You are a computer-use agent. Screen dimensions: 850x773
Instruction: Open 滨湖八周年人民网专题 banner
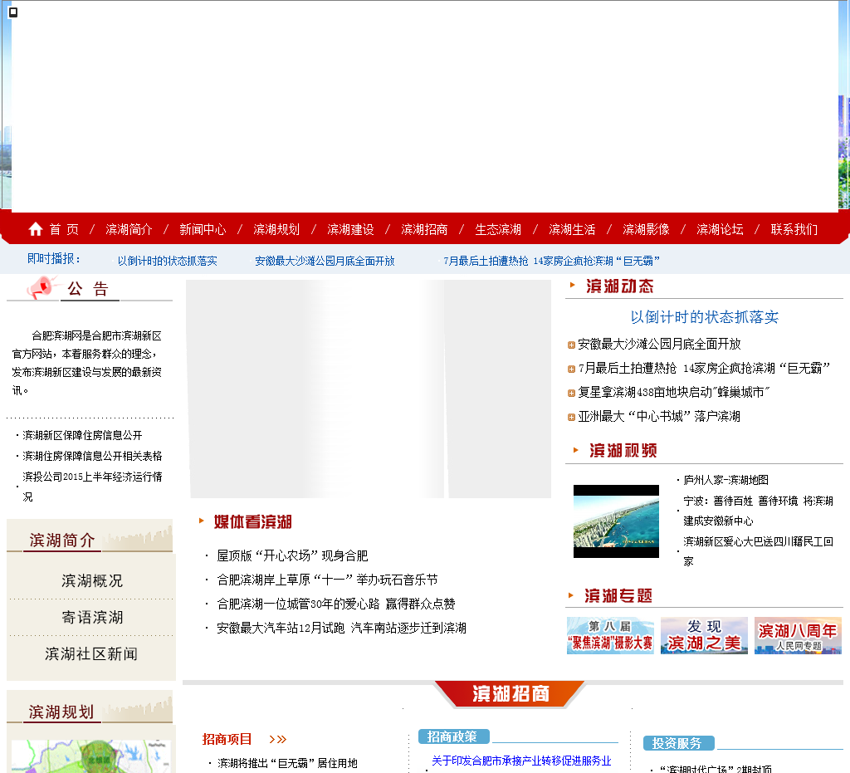(798, 635)
